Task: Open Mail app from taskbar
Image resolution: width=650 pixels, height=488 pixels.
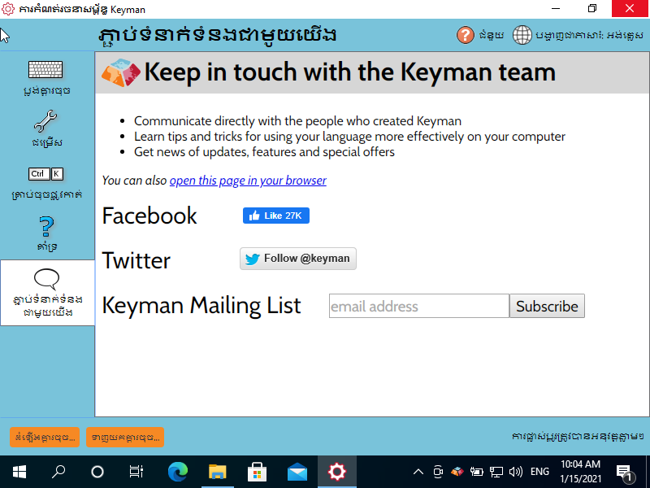Action: (x=297, y=472)
